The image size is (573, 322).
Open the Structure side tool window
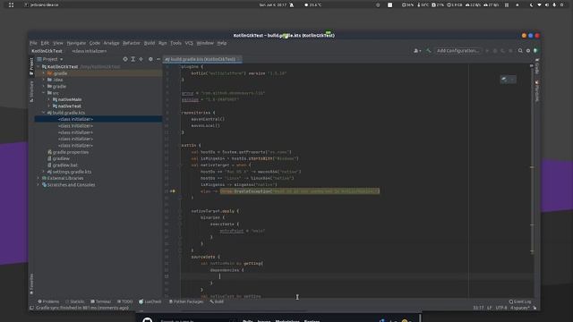coord(31,91)
